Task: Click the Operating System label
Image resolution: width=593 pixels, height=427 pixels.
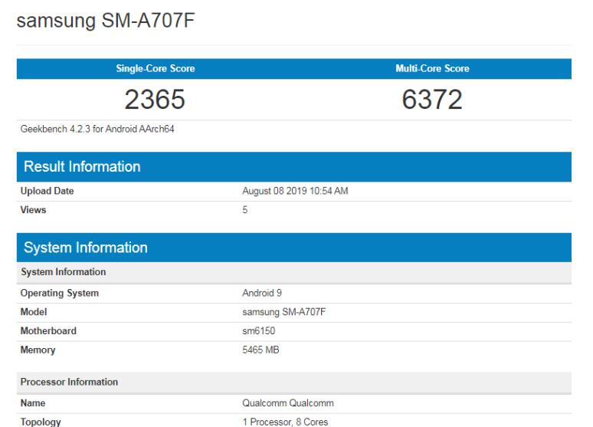Action: (59, 293)
